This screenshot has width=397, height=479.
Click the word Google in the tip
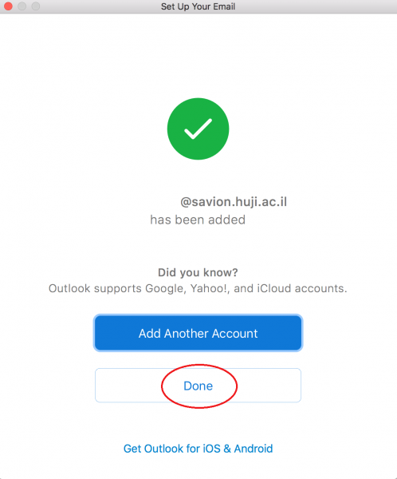(166, 288)
